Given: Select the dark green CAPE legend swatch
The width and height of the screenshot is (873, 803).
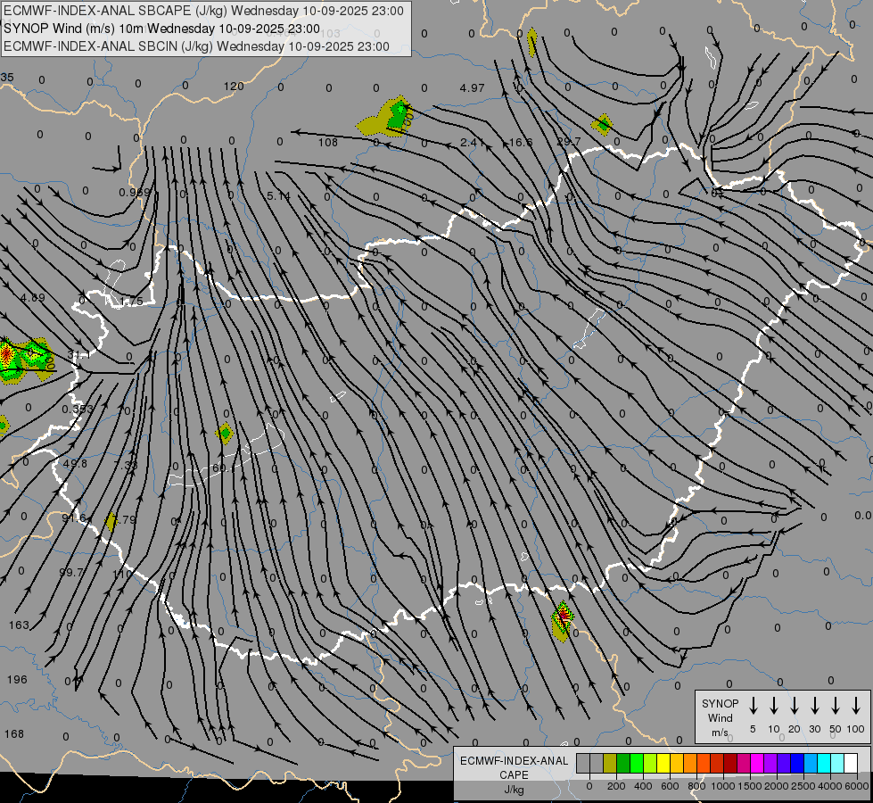Looking at the screenshot, I should (623, 763).
